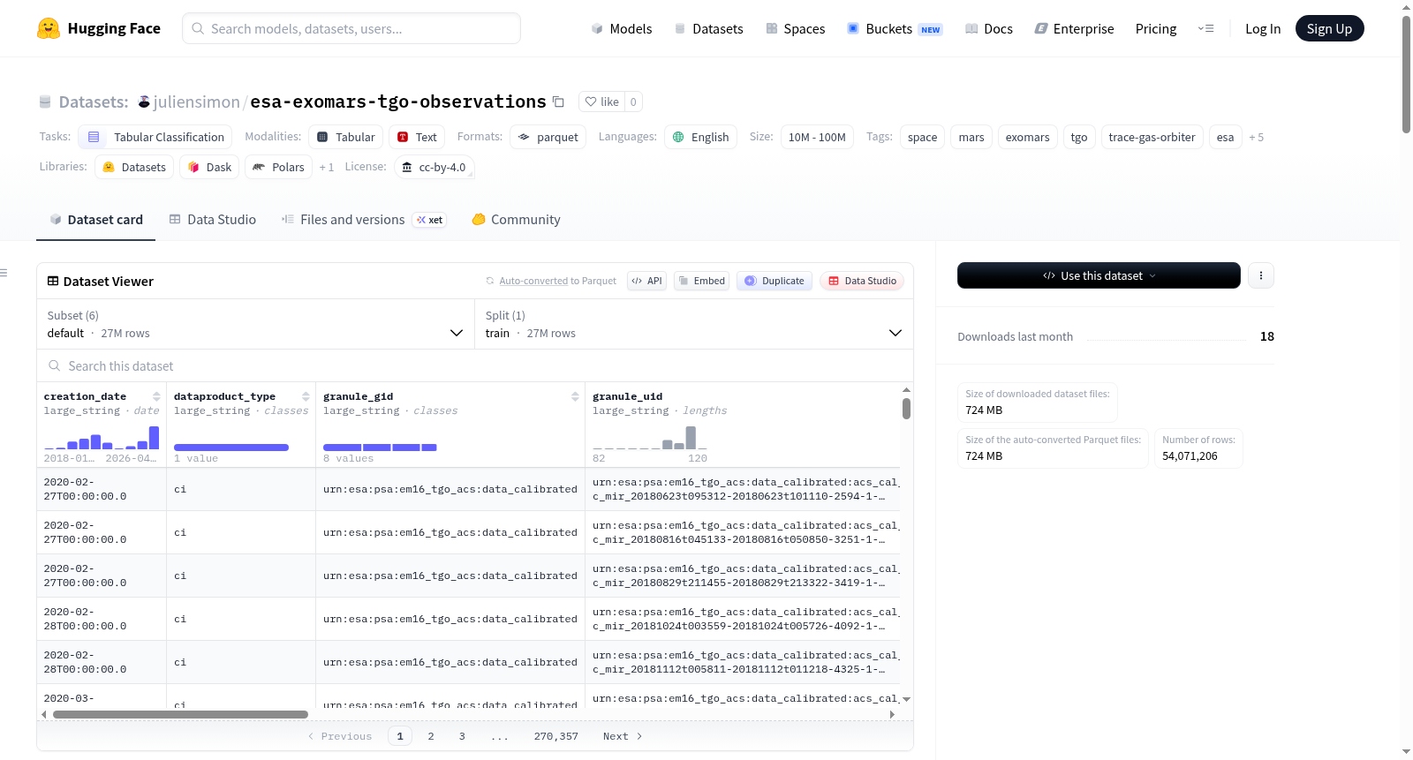The width and height of the screenshot is (1413, 760).
Task: Click Next page in pagination
Action: [623, 736]
